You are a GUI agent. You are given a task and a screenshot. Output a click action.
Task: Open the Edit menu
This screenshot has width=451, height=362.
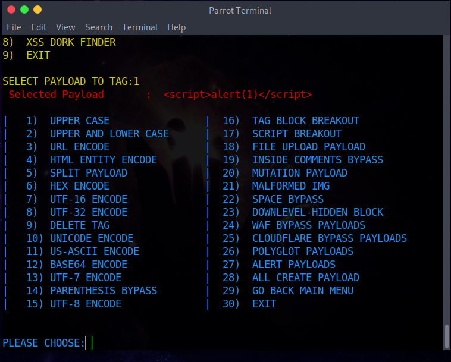point(39,27)
